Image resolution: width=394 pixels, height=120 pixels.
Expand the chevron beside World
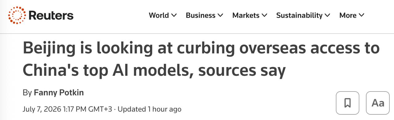point(174,15)
